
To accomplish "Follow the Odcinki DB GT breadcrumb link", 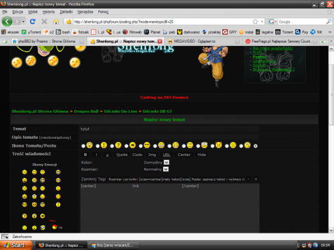I will [157, 111].
